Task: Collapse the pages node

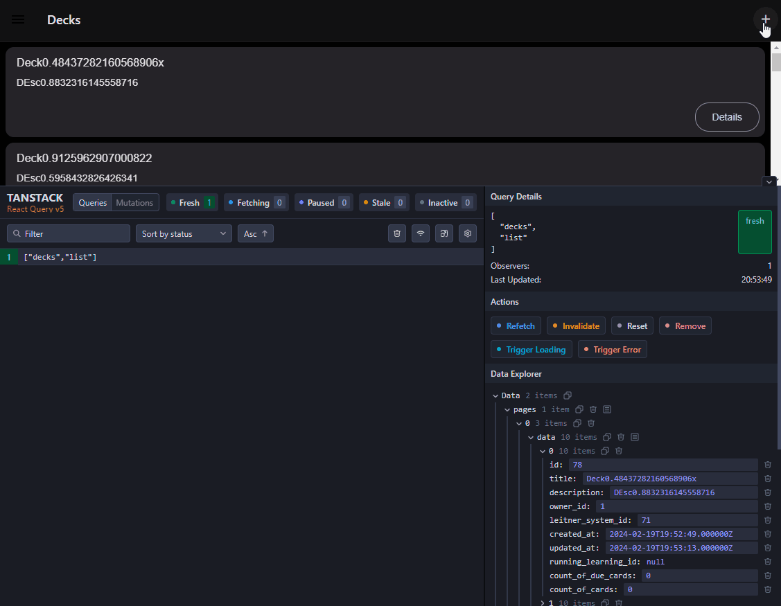Action: [507, 410]
